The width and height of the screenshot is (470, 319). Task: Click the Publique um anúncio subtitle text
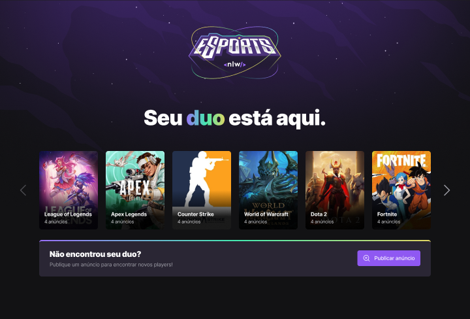point(111,265)
